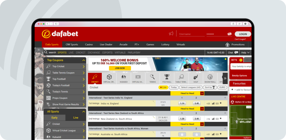This screenshot has height=140, width=286.
Task: Open the Casino menu tab
Action: pos(89,44)
